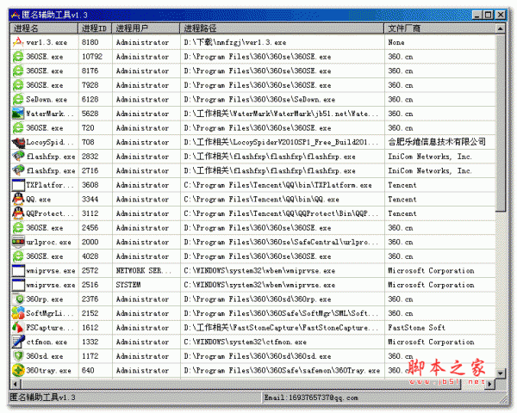
Task: Click vendor 合肥乐维信息技术有限公司
Action: click(437, 142)
